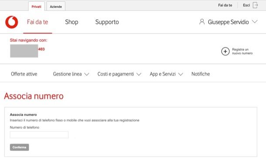
Task: Click the Associa numero page heading
Action: tap(34, 96)
